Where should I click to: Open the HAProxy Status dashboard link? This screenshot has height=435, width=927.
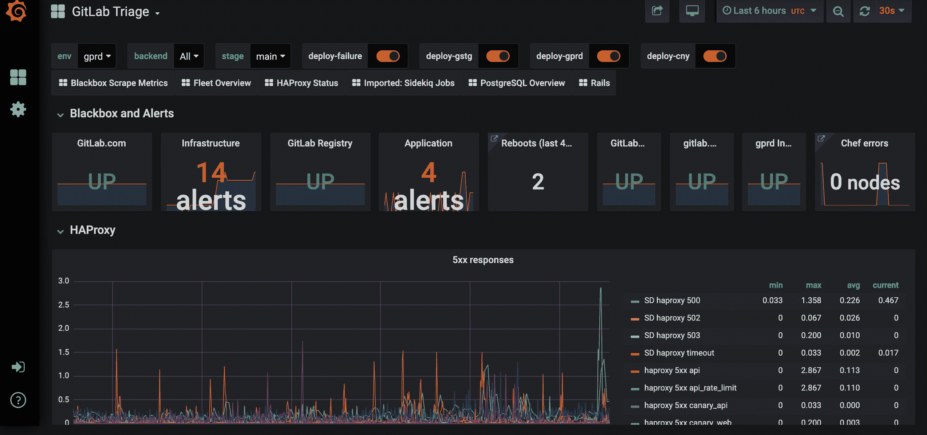pos(301,83)
